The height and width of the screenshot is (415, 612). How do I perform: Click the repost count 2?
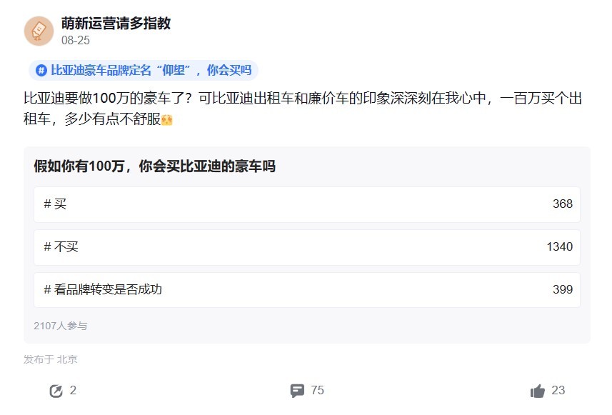click(x=73, y=391)
